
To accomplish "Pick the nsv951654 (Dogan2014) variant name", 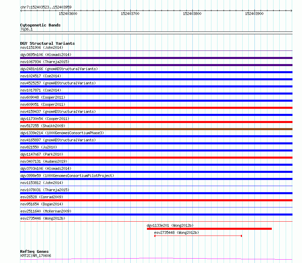I will pos(42,204).
